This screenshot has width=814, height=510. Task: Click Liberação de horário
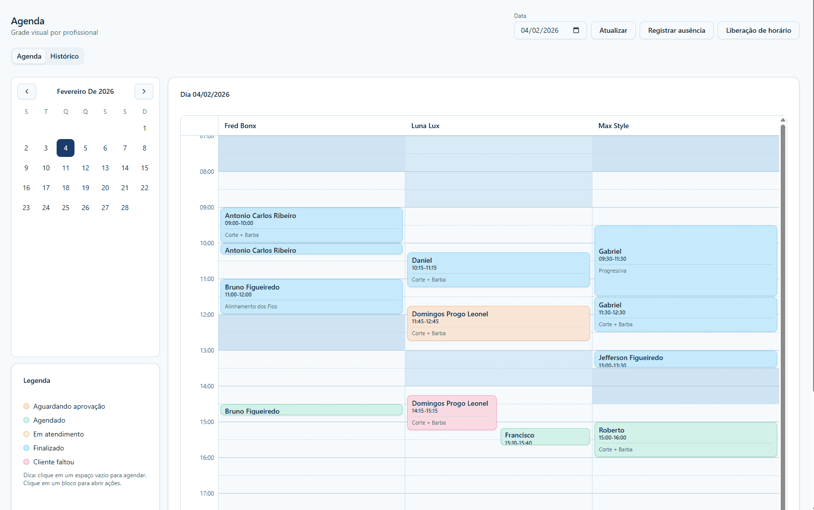[x=758, y=30]
